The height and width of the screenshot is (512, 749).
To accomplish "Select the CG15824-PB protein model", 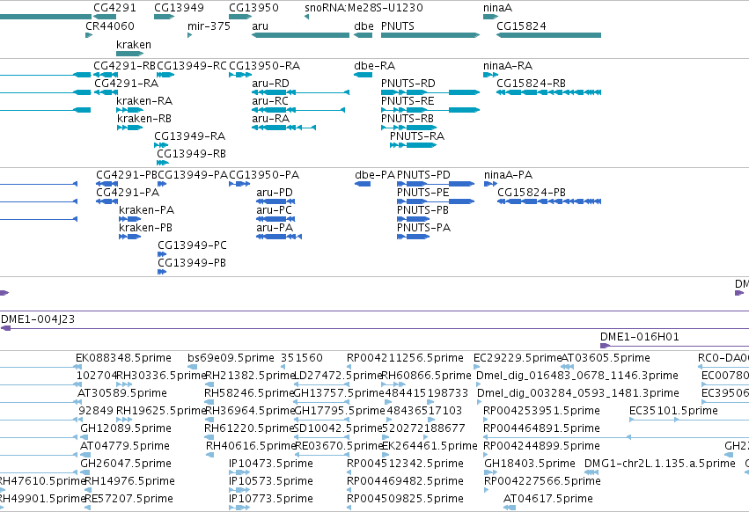I will (549, 201).
